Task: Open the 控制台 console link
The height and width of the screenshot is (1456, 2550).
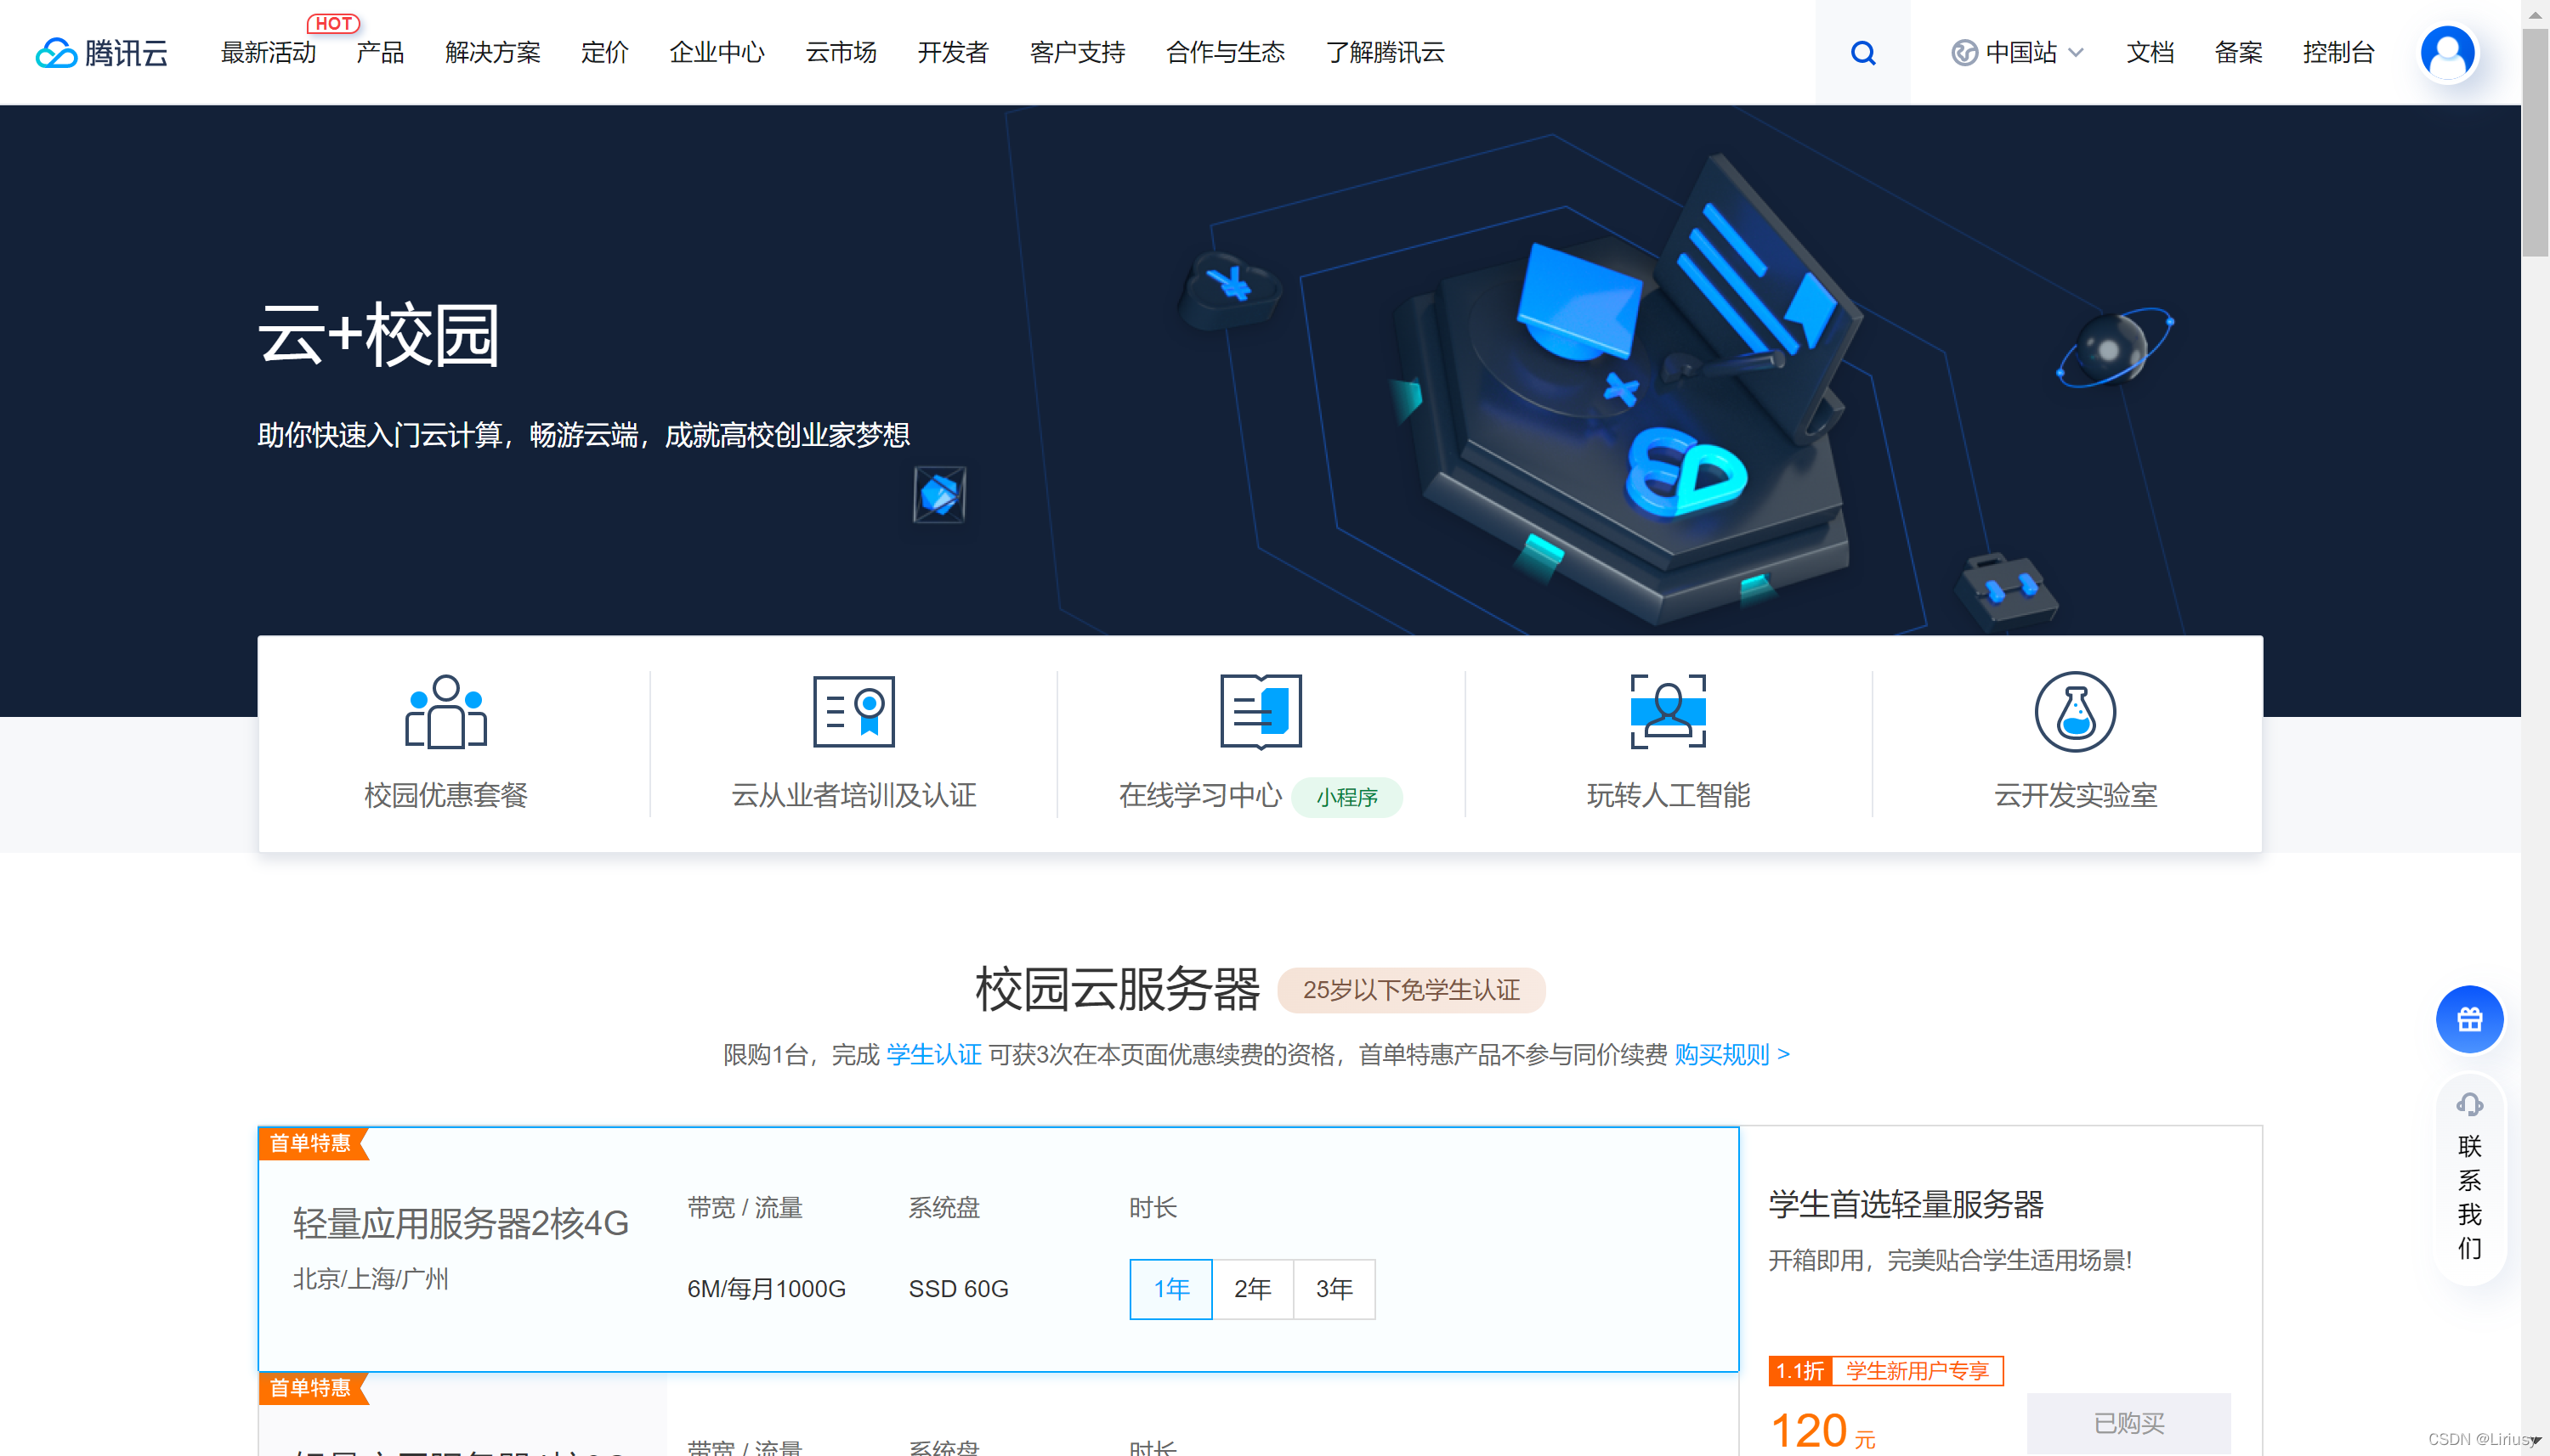Action: tap(2337, 52)
